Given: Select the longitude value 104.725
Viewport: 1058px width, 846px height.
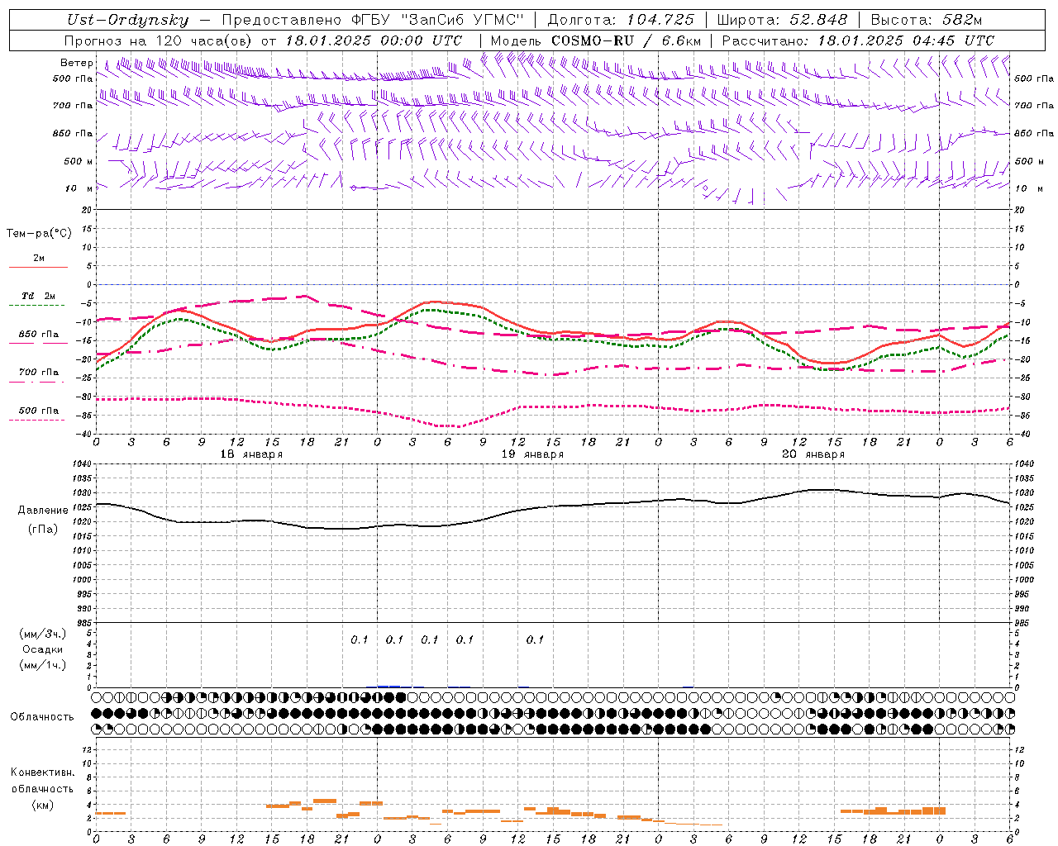Looking at the screenshot, I should tap(660, 20).
